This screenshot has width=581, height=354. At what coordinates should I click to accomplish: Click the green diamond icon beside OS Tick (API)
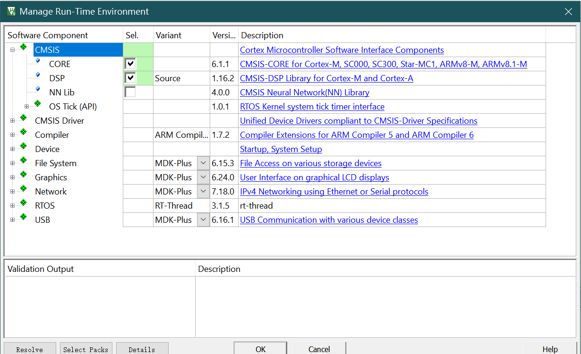pyautogui.click(x=37, y=103)
